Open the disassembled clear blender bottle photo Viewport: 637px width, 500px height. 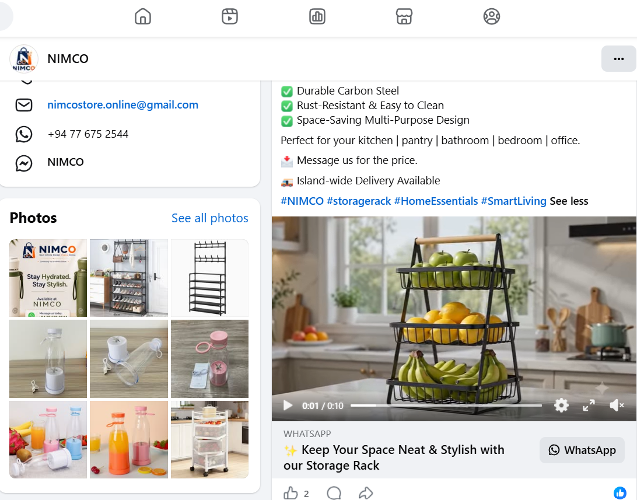(129, 359)
